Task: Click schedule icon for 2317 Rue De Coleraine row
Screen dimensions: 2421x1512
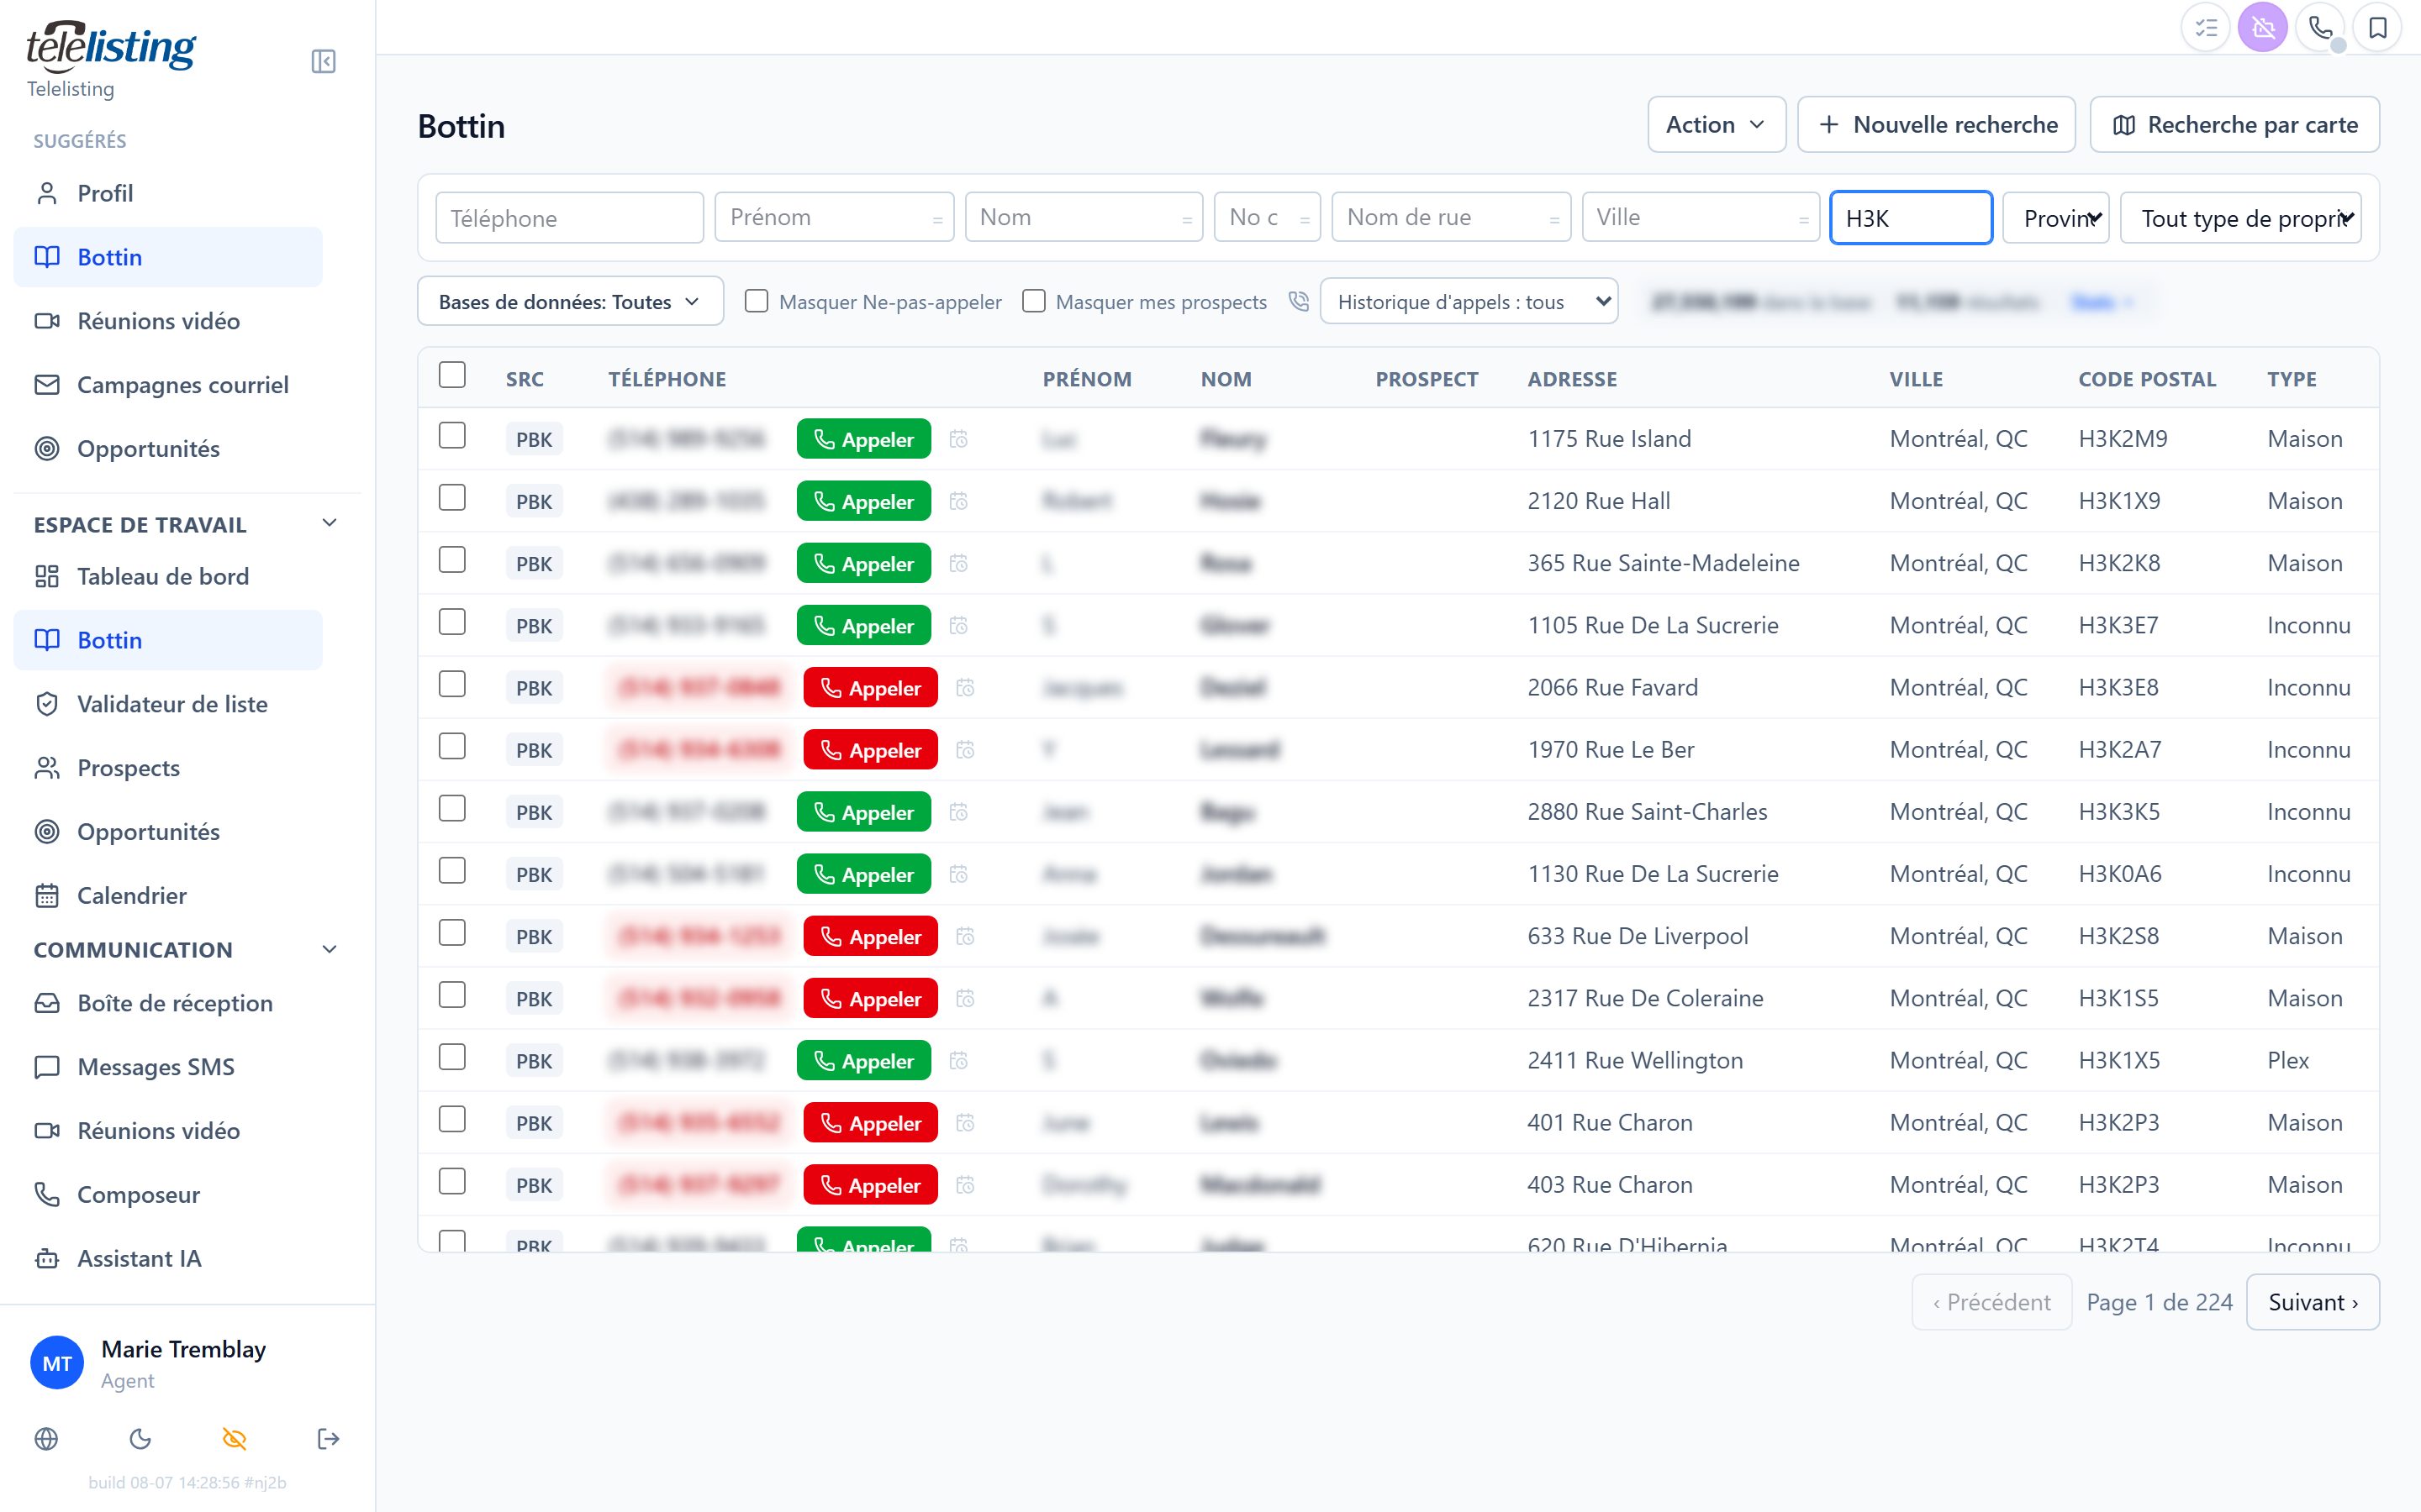Action: [x=965, y=998]
